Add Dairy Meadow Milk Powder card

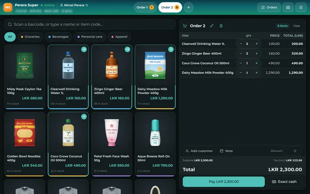[x=155, y=77]
